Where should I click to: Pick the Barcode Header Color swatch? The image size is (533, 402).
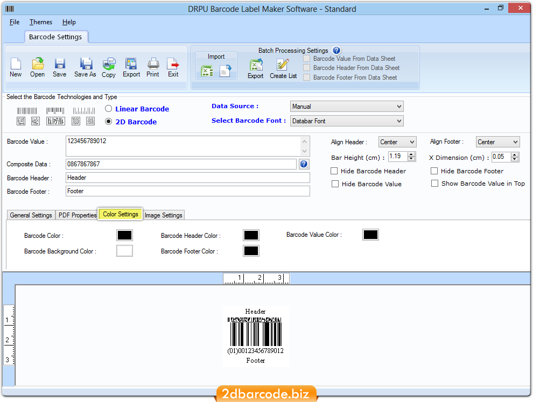(251, 235)
